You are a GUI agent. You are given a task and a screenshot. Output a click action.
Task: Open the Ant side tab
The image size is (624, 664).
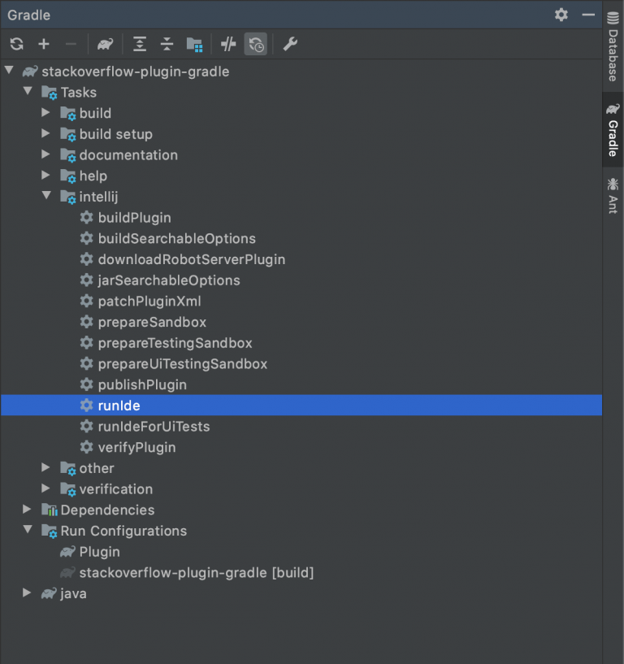(613, 196)
